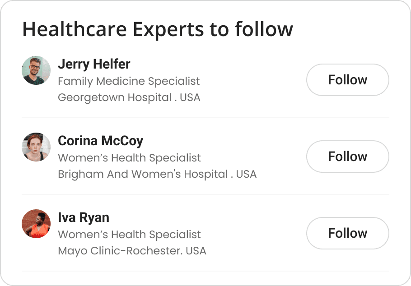Select the Iva Ryan name text
This screenshot has height=286, width=411.
point(84,217)
